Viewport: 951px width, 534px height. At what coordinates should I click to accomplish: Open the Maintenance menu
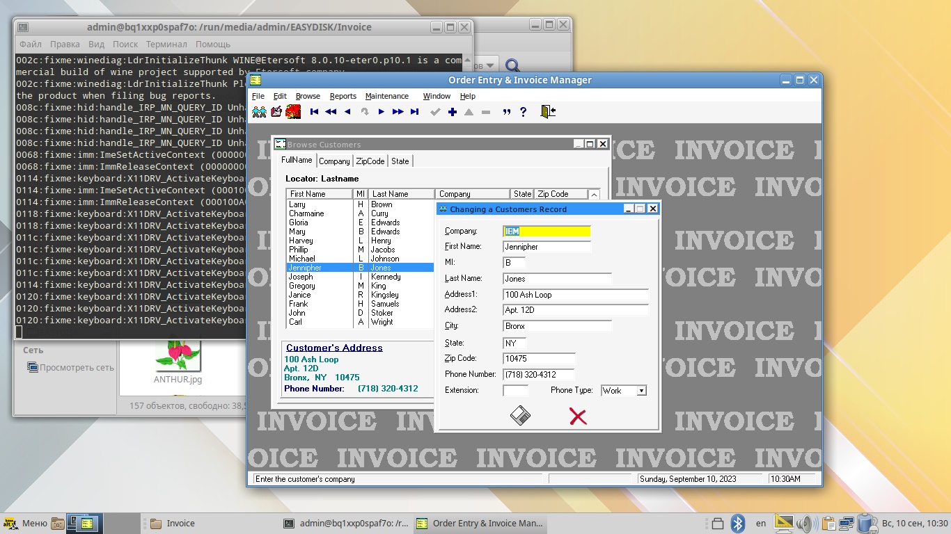tap(386, 96)
